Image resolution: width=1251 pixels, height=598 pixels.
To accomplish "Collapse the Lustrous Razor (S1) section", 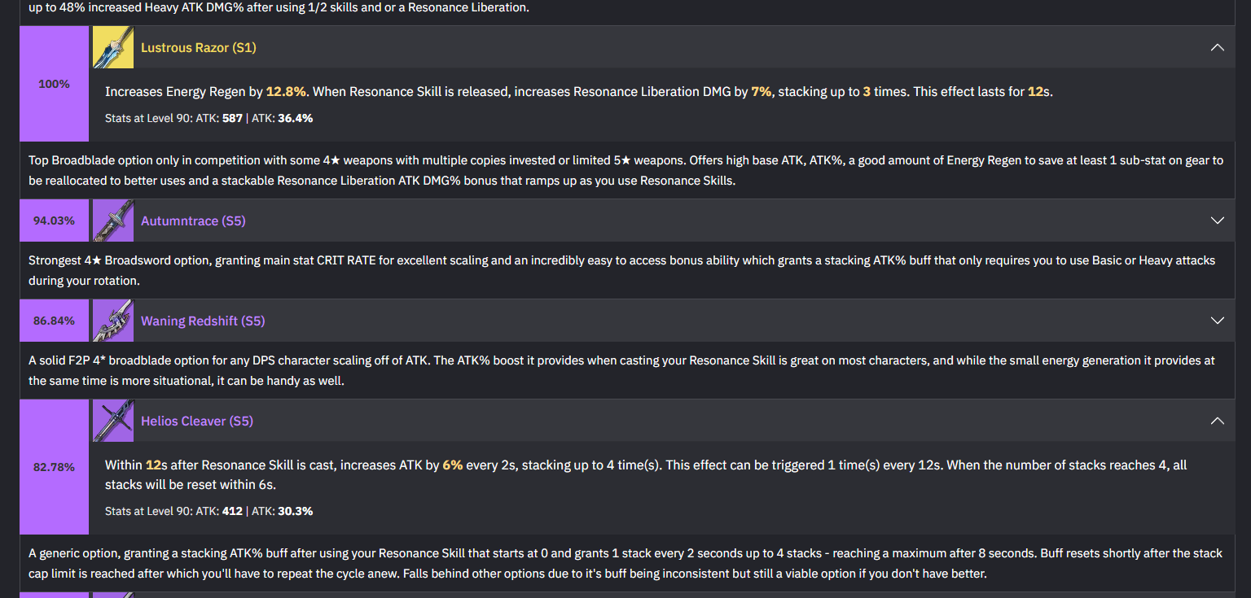I will 1217,47.
